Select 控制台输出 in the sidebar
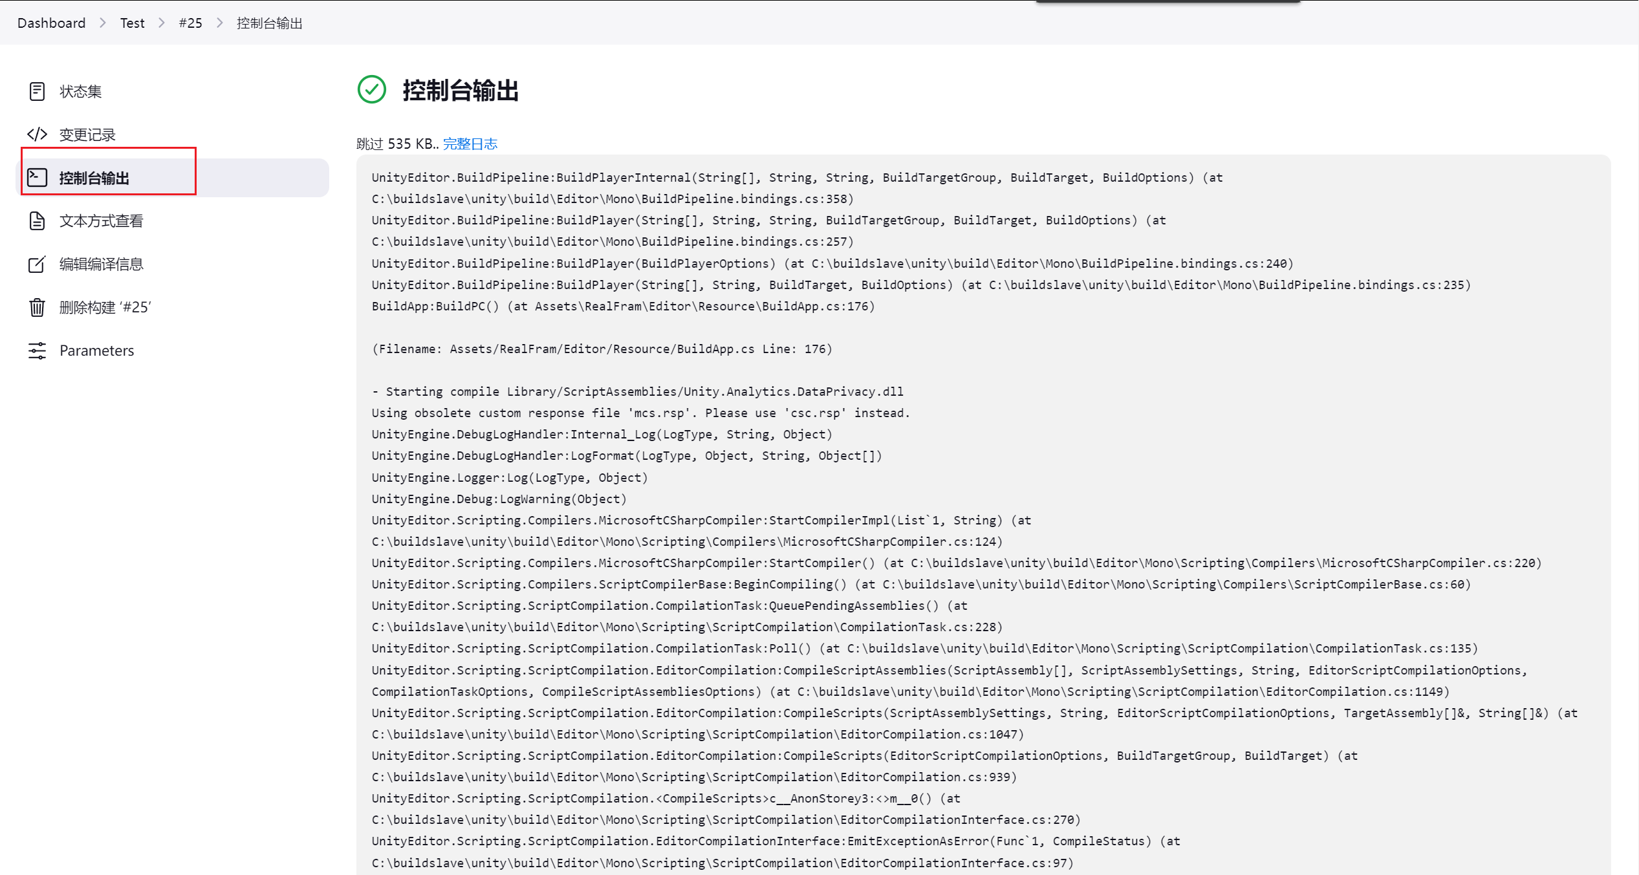Image resolution: width=1639 pixels, height=875 pixels. (x=172, y=178)
